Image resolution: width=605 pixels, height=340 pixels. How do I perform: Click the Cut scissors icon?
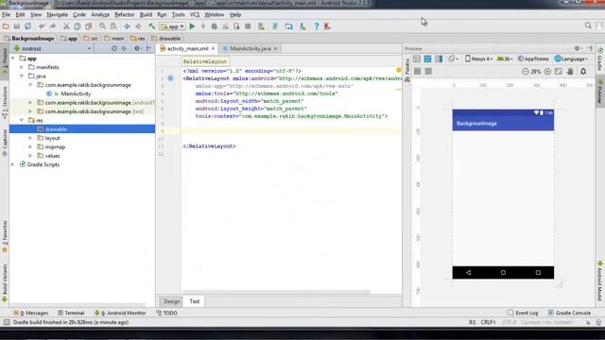pos(66,26)
